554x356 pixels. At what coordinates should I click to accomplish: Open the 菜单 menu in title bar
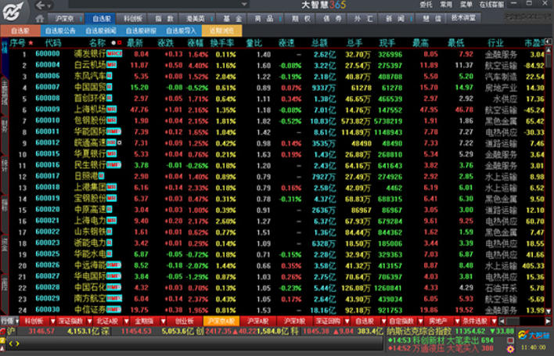[x=466, y=5]
